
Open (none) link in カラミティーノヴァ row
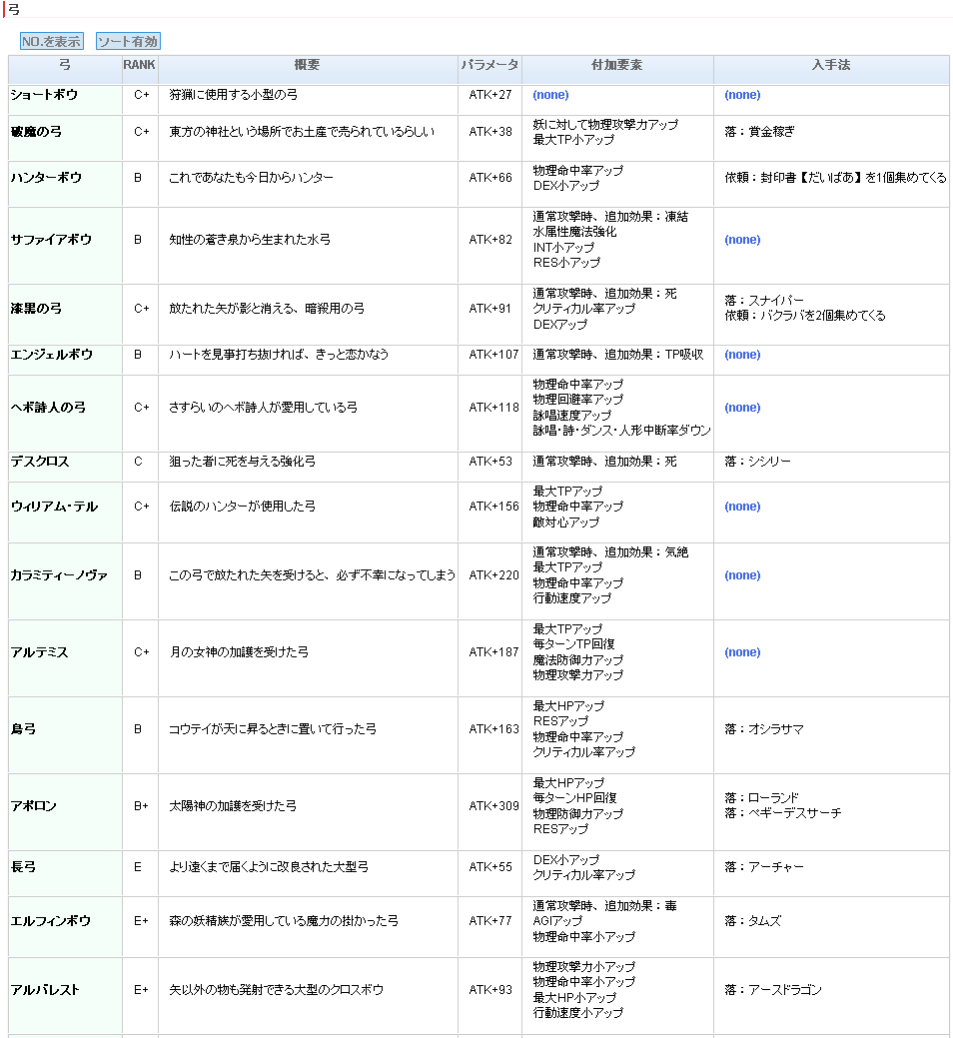coord(742,575)
